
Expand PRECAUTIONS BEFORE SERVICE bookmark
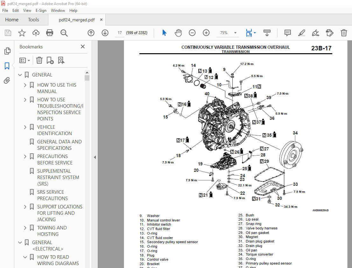click(25, 156)
